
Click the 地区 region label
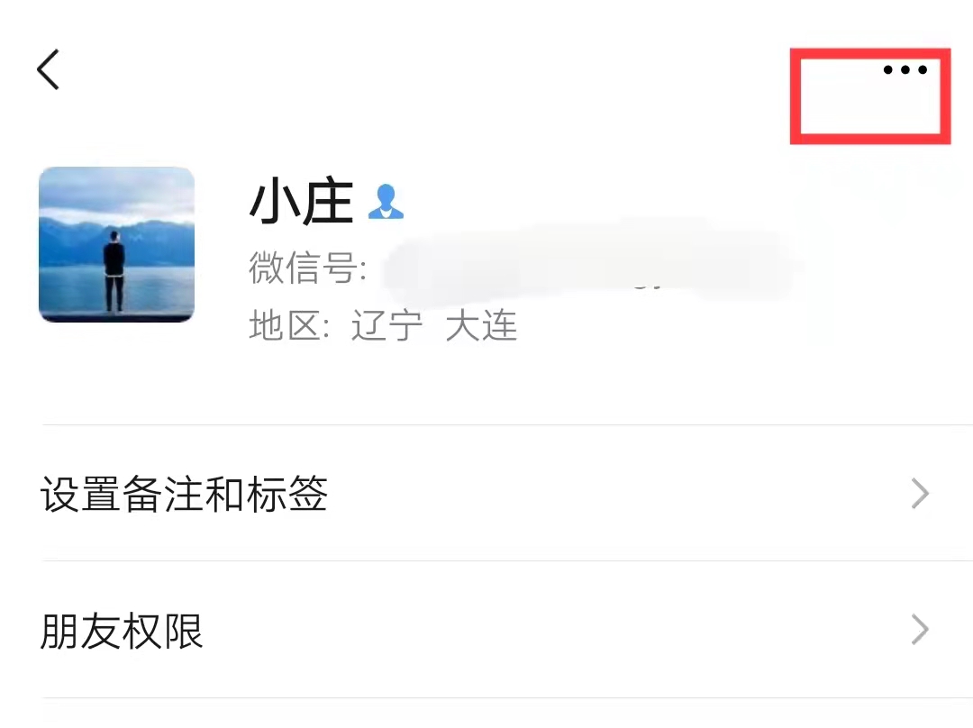pos(289,325)
